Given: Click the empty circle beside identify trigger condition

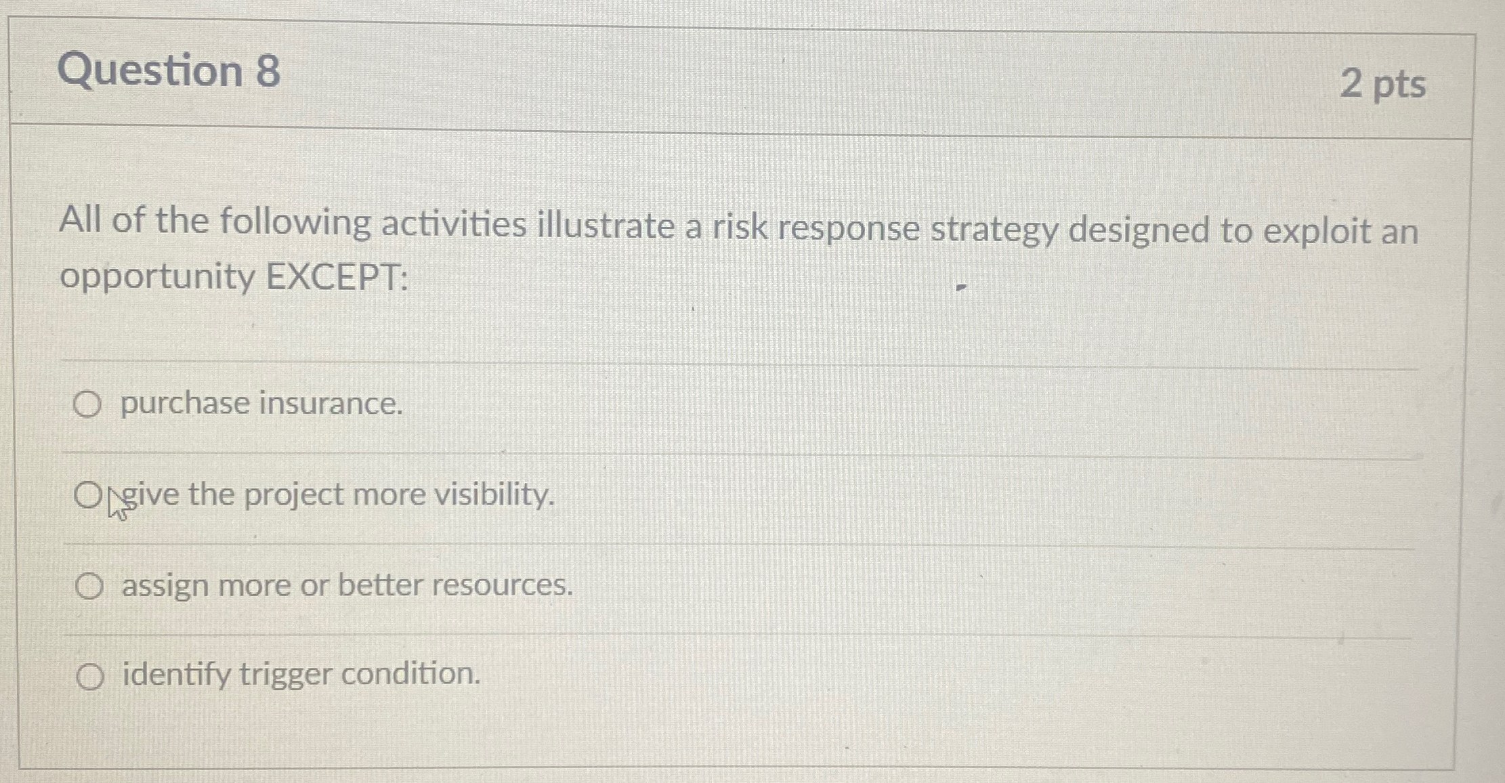Looking at the screenshot, I should [x=91, y=675].
